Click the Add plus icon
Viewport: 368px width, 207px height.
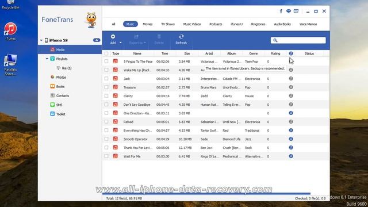click(x=113, y=37)
